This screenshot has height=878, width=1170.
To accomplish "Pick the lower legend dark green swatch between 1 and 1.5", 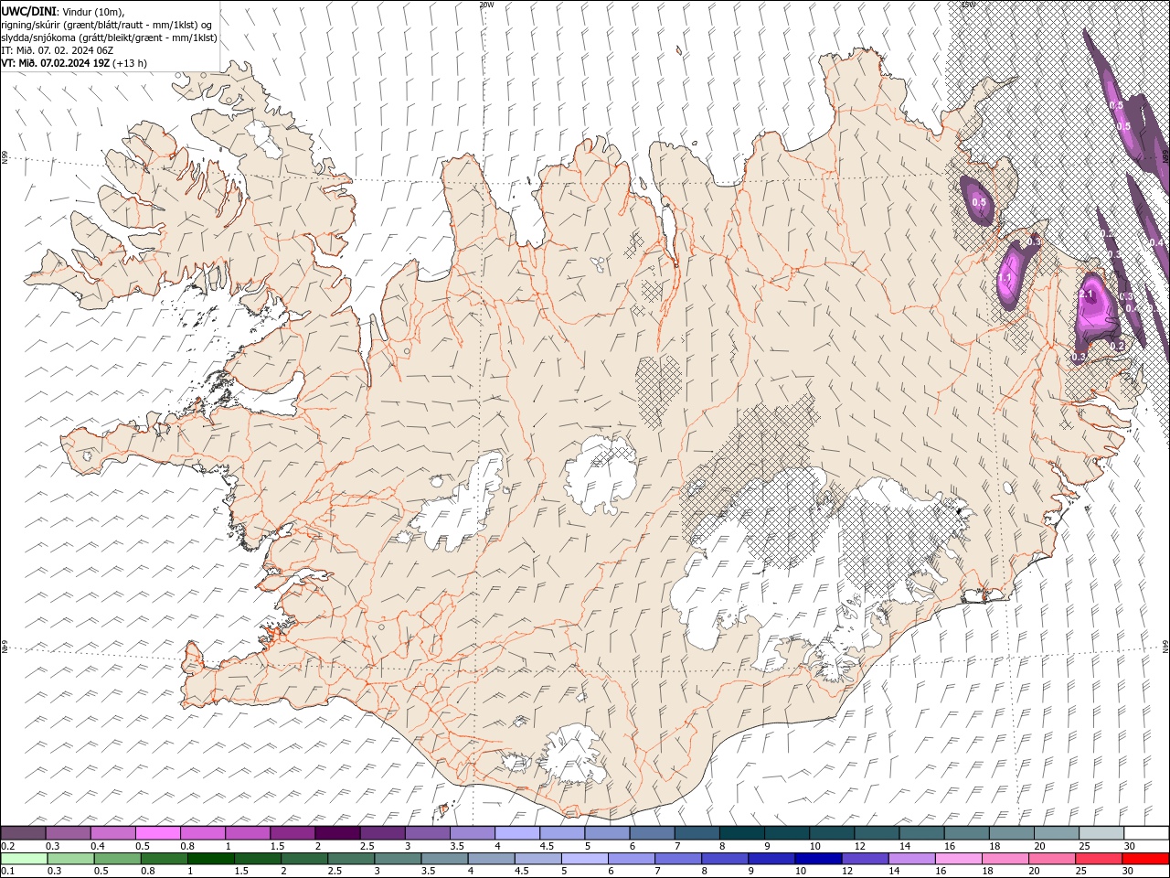I will [x=211, y=859].
